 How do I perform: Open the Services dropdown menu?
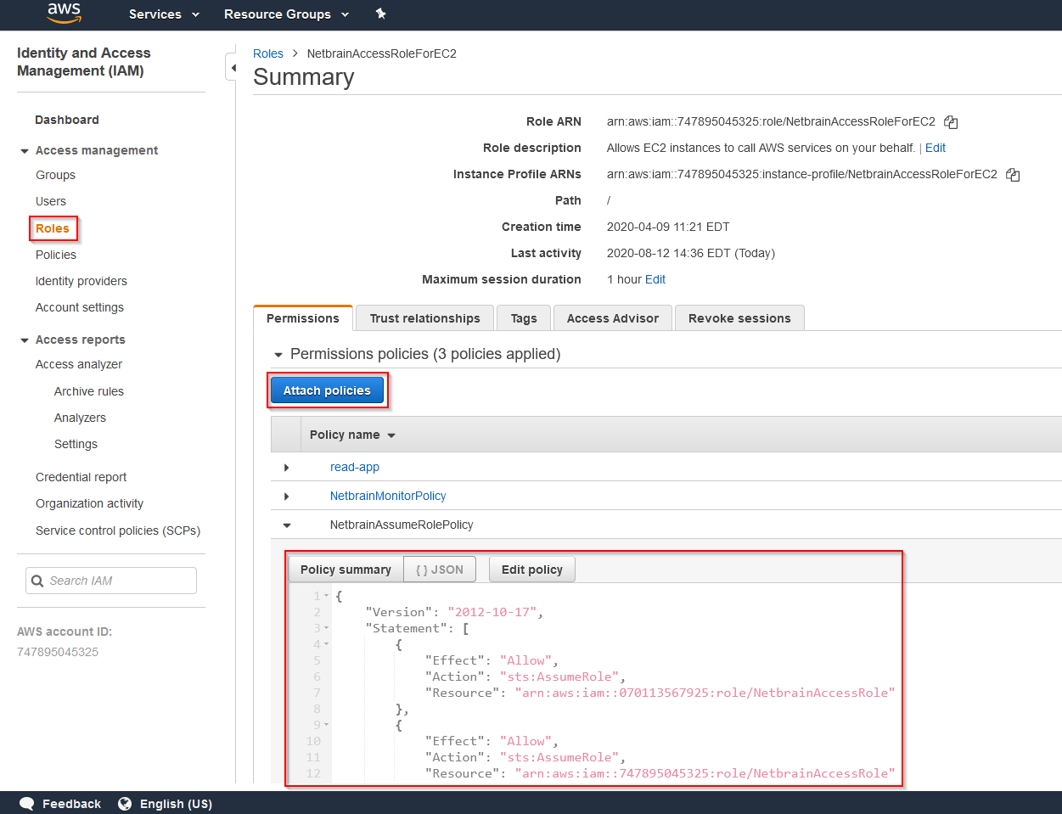click(x=164, y=14)
